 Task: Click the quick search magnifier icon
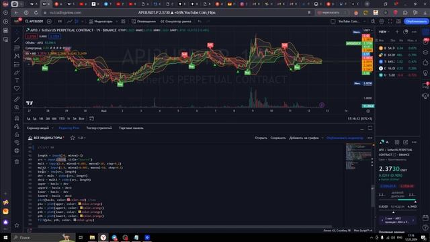coord(373,21)
